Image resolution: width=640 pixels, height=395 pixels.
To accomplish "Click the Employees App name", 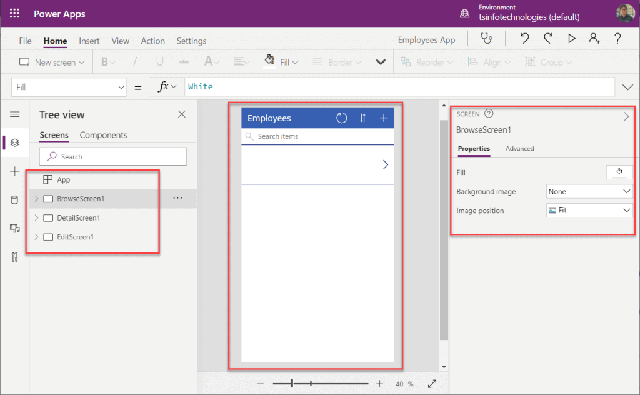I will [x=426, y=40].
